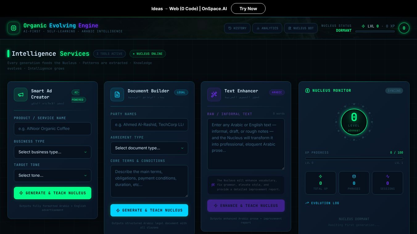
Task: Click the Total XP lightning icon
Action: 320,176
